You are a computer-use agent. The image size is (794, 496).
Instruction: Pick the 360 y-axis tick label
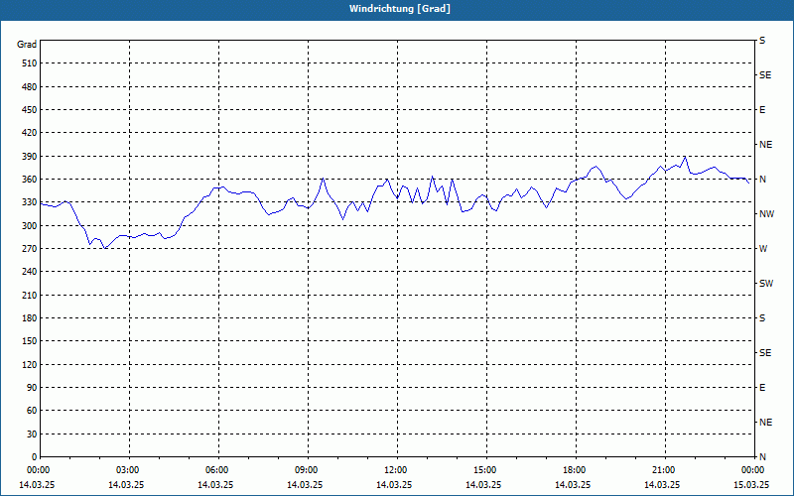(x=30, y=180)
